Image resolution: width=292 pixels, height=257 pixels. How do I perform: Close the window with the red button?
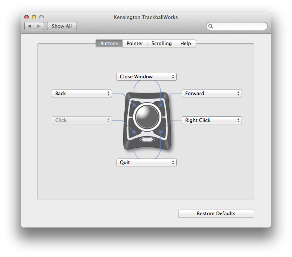click(x=27, y=17)
